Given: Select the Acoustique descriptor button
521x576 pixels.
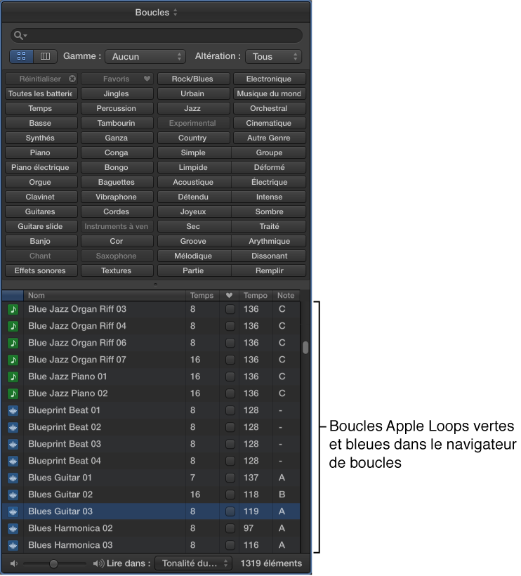Looking at the screenshot, I should (x=194, y=182).
